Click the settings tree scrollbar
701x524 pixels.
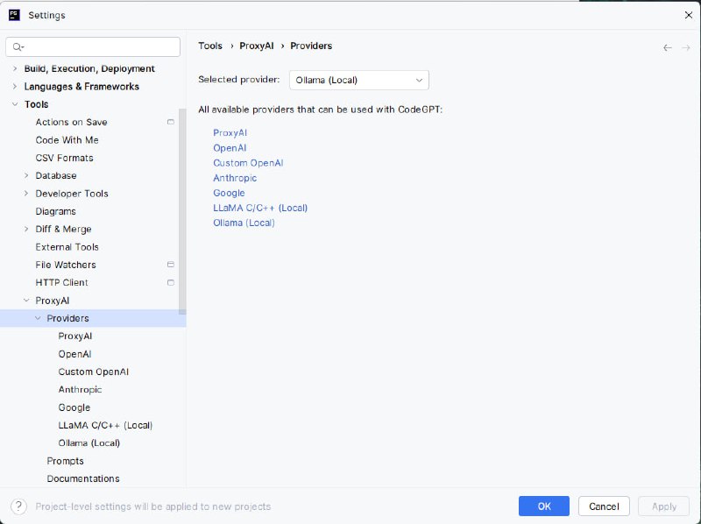pyautogui.click(x=182, y=211)
